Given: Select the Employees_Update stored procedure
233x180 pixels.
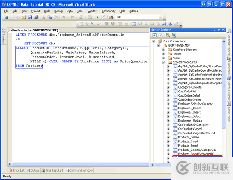Looking at the screenshot, I should click(x=190, y=121).
